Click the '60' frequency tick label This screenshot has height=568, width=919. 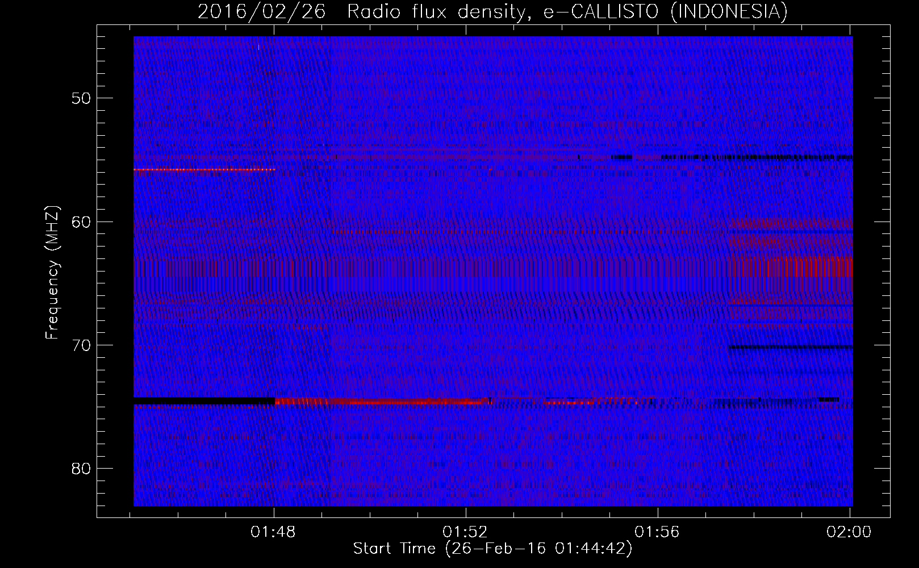pyautogui.click(x=81, y=222)
